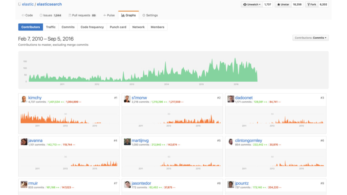
Task: Open the repository Settings tab
Action: tap(150, 15)
